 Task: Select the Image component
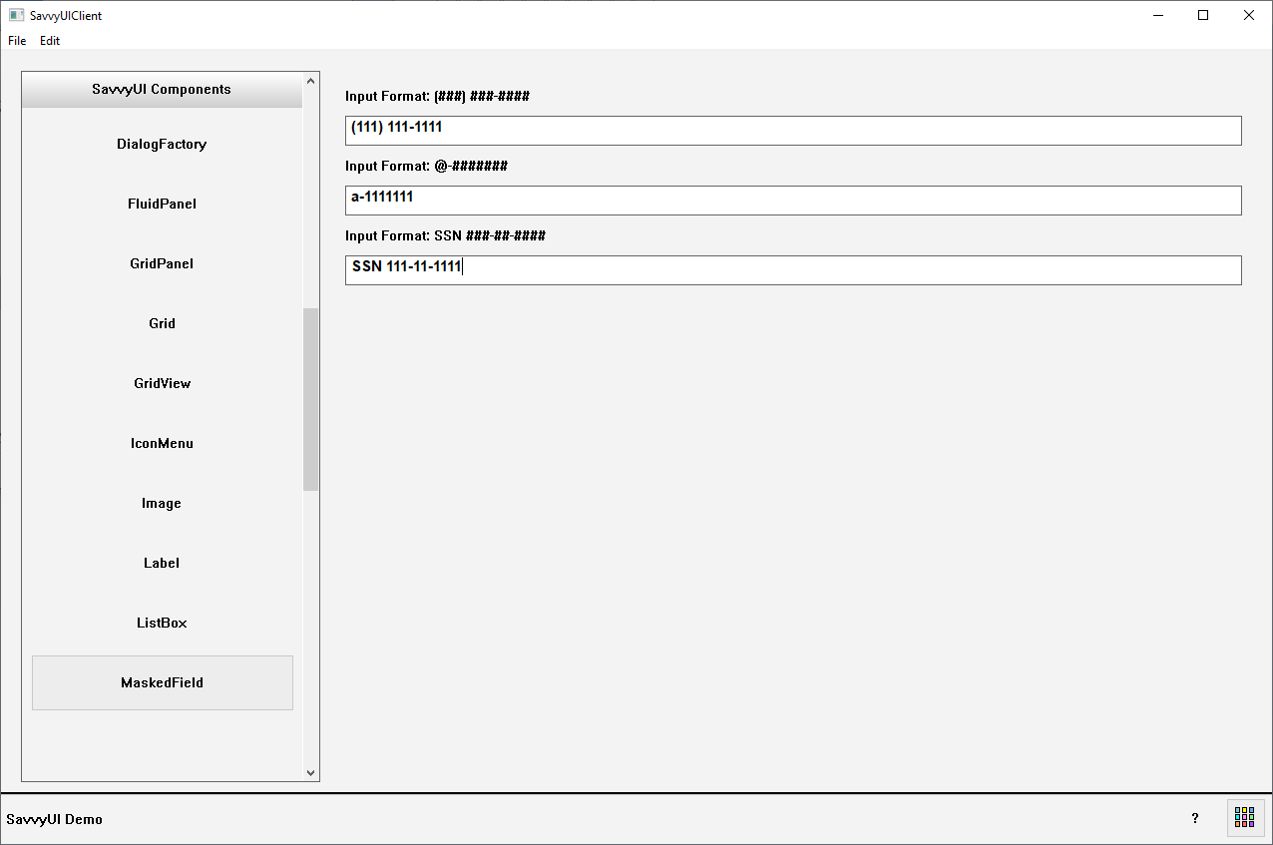(x=162, y=503)
